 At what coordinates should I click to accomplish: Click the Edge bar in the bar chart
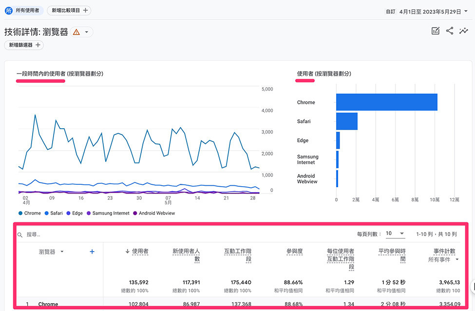pyautogui.click(x=338, y=140)
